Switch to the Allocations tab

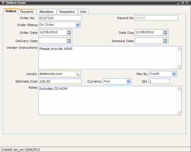pyautogui.click(x=46, y=12)
